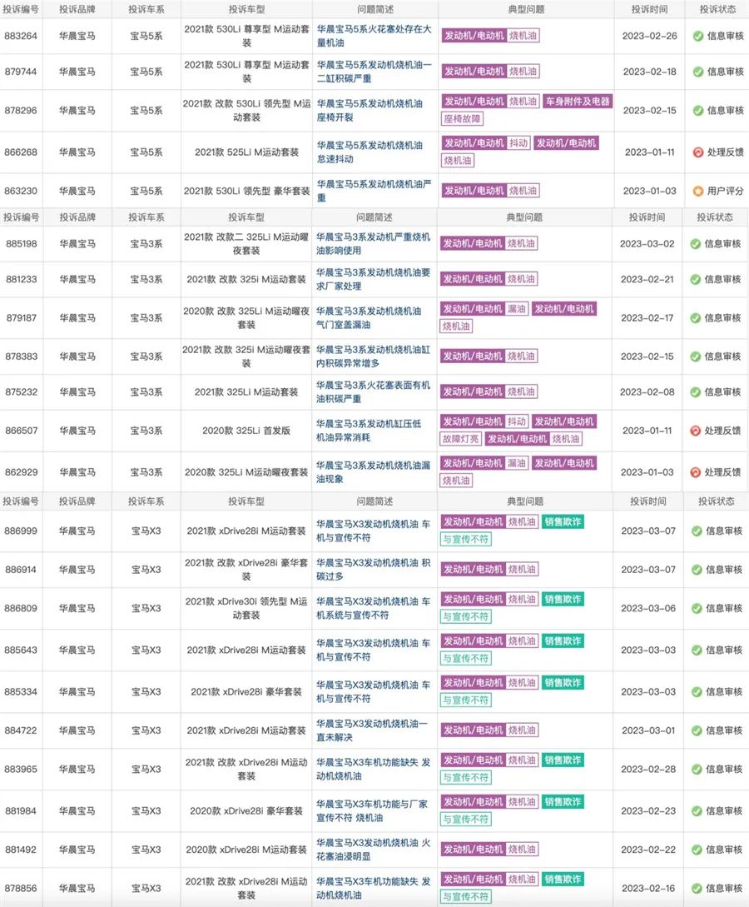Screen dimensions: 749x907
Task: Click the 抖动 tag in row 866268
Action: tap(518, 143)
